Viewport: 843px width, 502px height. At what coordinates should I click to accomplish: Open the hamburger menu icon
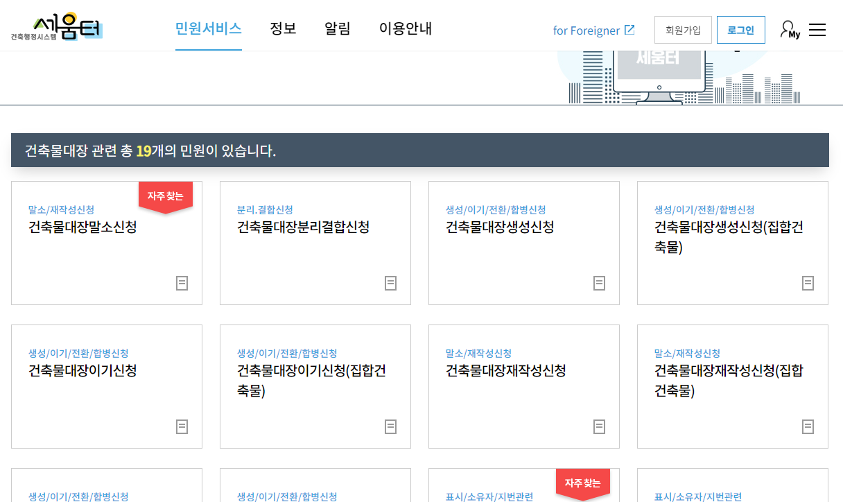pos(818,29)
